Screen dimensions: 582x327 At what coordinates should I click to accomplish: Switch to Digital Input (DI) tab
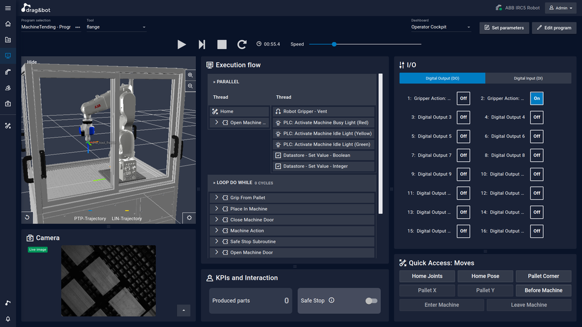click(528, 78)
